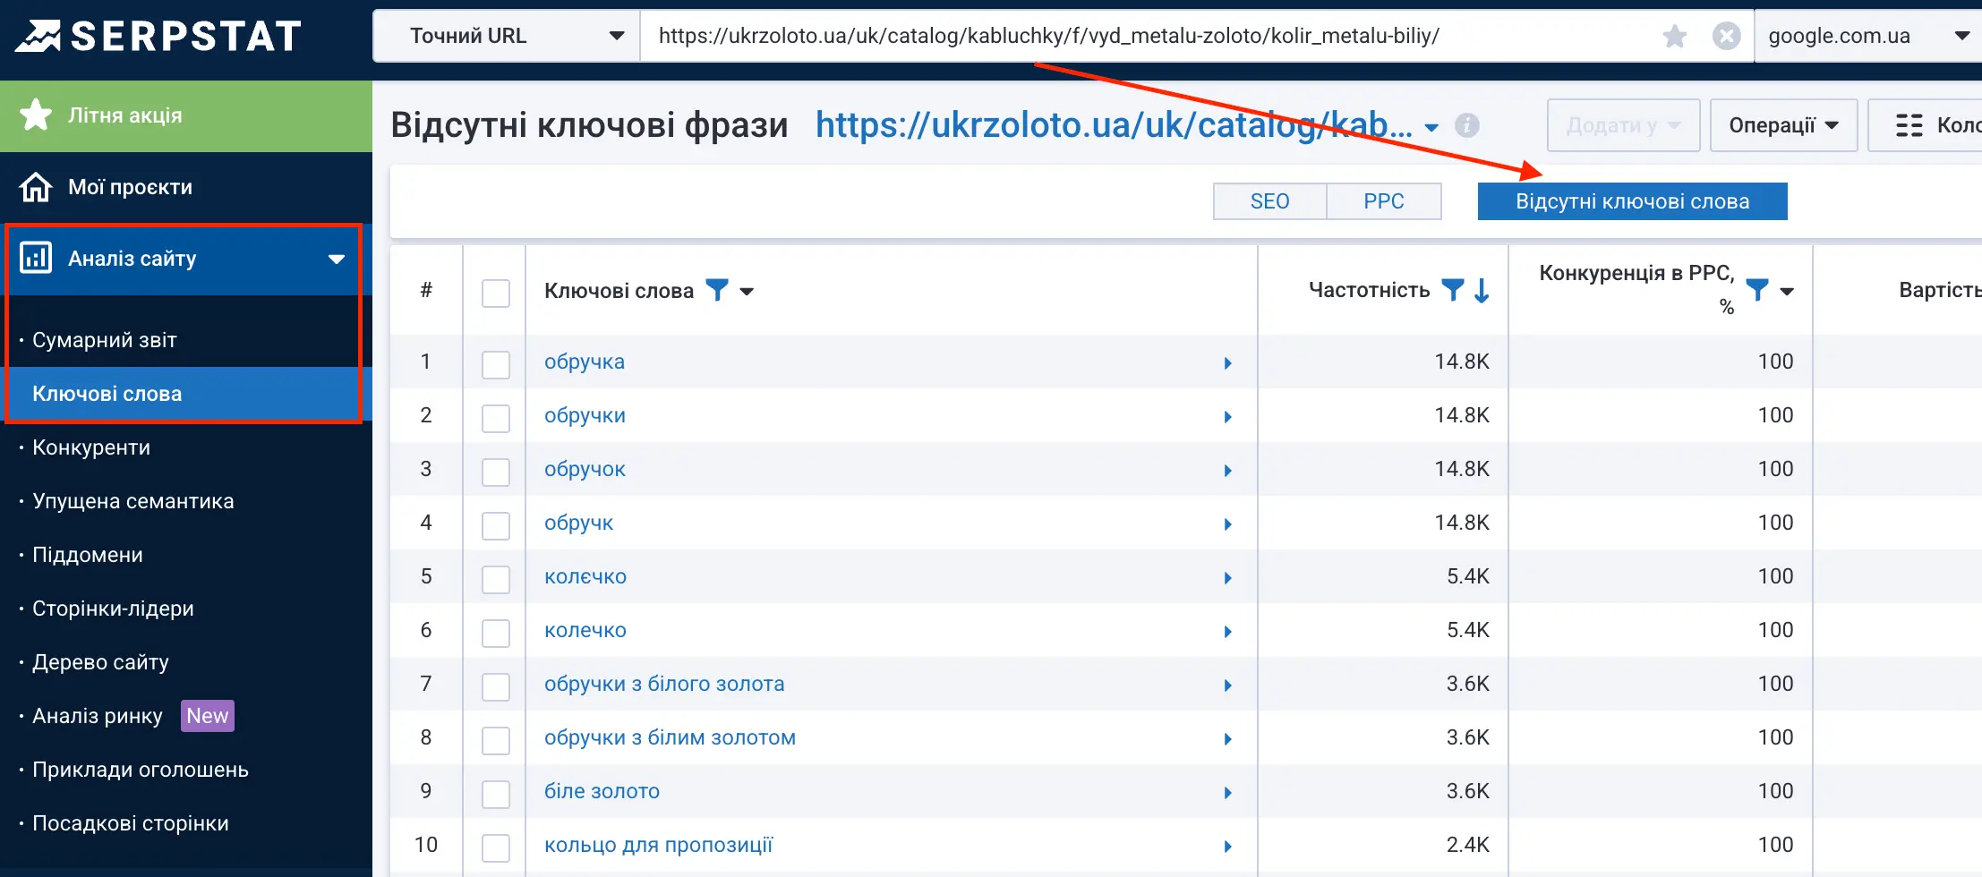The height and width of the screenshot is (877, 1982).
Task: Expand arrow for обручки з білого золота
Action: 1228,685
